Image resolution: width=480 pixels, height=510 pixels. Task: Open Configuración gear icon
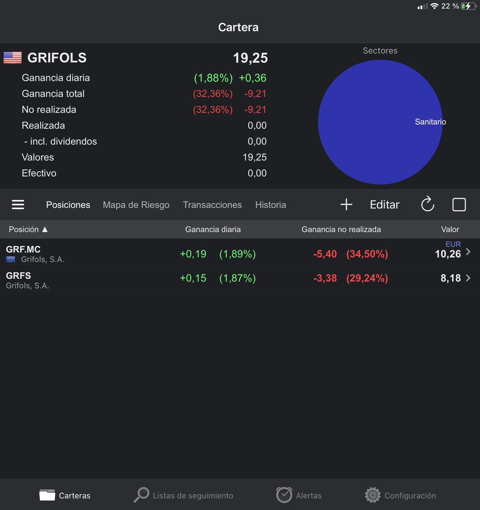373,495
